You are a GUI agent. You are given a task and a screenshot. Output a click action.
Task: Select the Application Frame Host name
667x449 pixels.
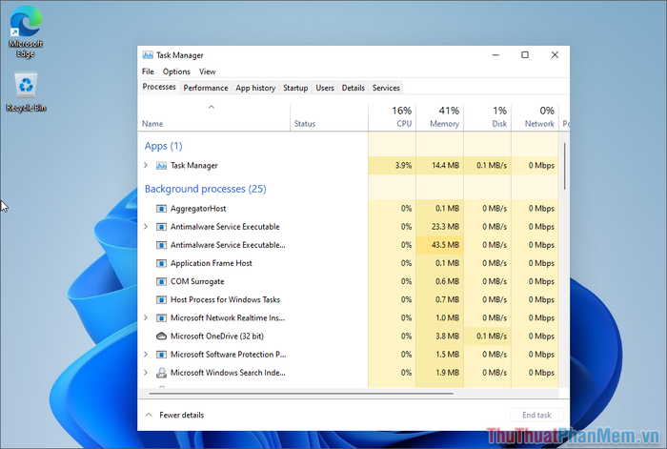point(211,263)
